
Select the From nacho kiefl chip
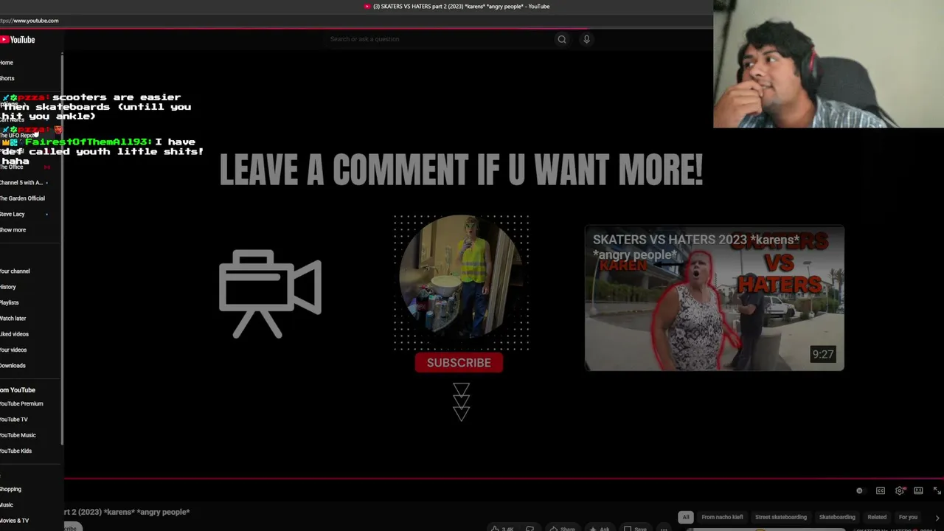pos(722,517)
